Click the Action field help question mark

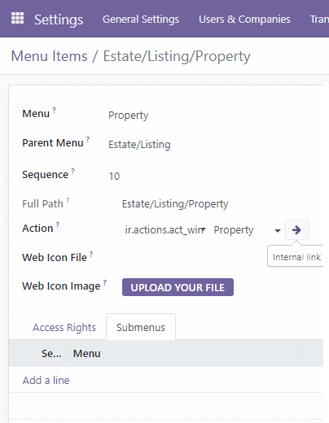click(x=58, y=225)
